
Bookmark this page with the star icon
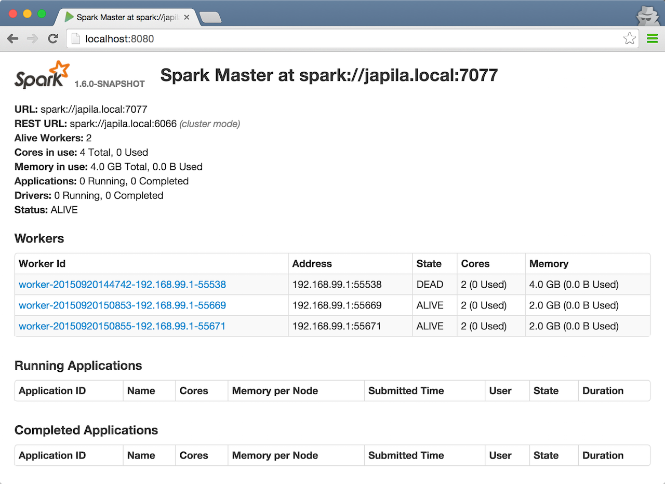point(629,39)
